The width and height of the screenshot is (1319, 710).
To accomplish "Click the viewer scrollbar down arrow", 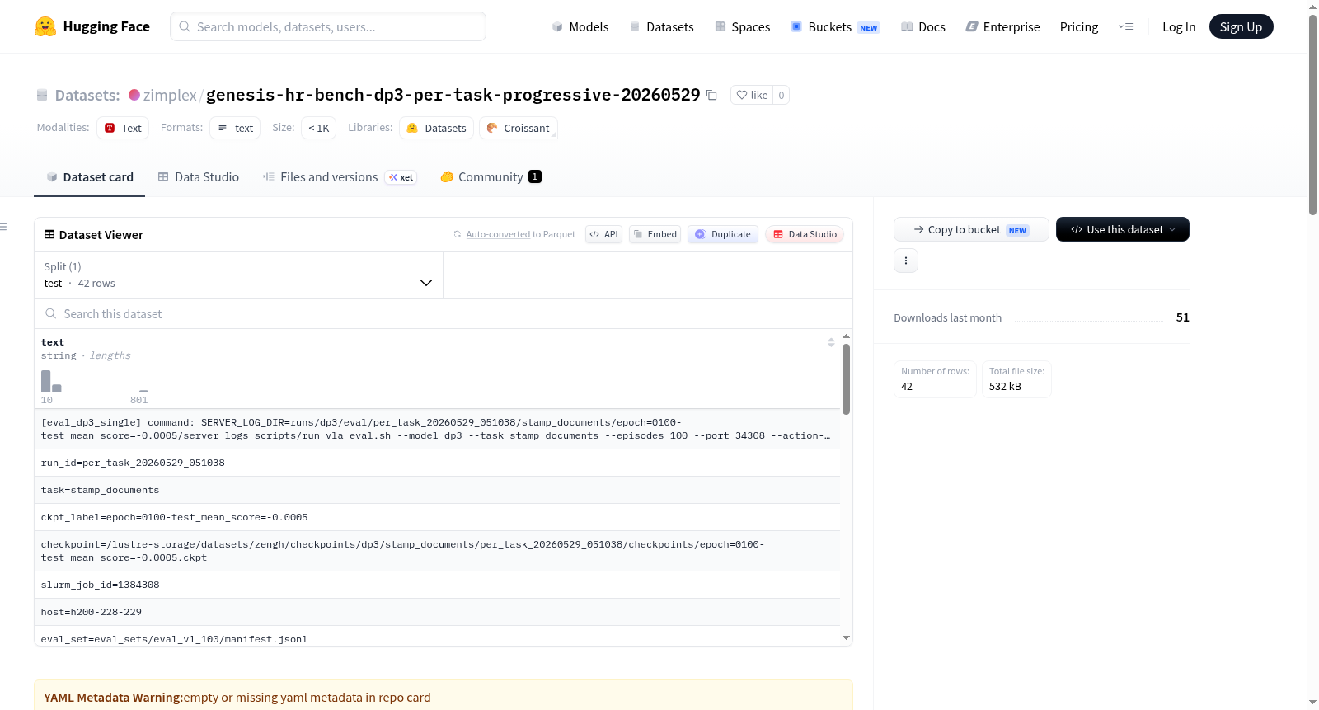I will (x=846, y=637).
